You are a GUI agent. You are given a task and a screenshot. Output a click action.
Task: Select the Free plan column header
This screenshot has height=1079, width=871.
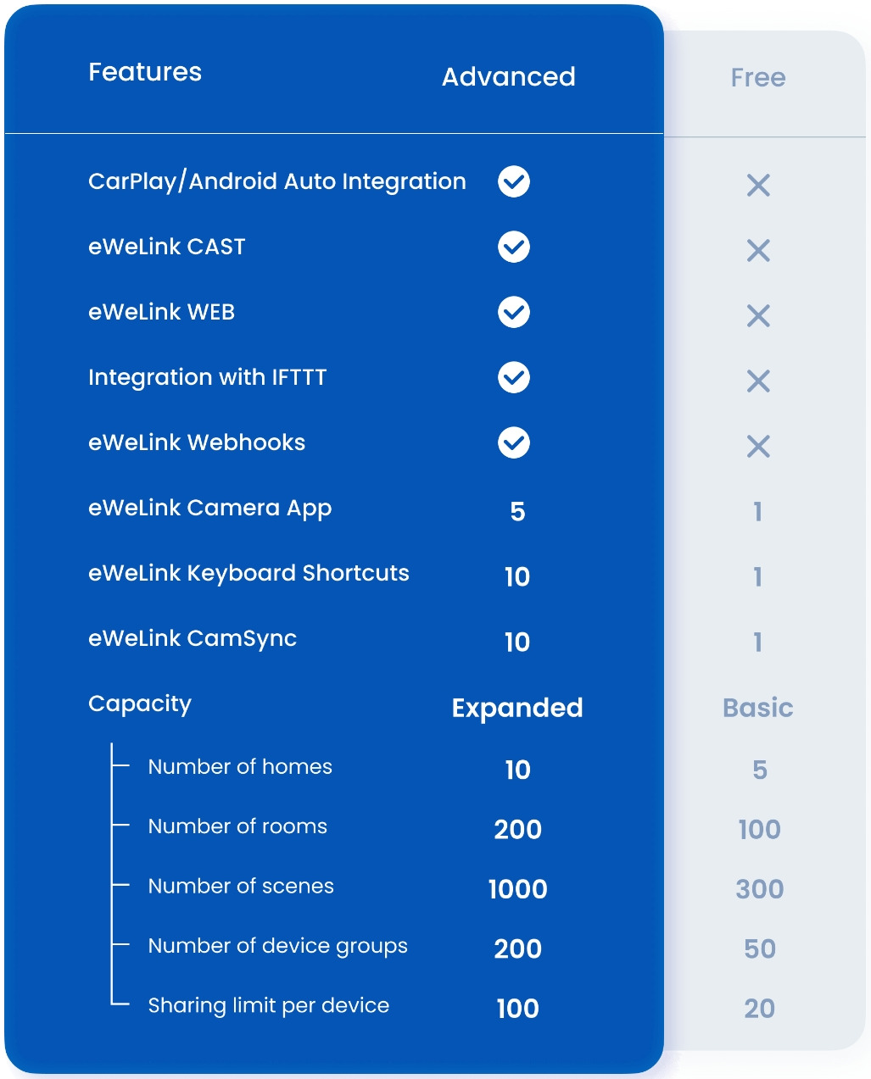[x=758, y=78]
